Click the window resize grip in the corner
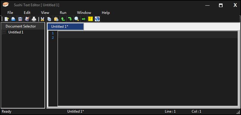Viewport: 241px width, 115px height. (238, 113)
